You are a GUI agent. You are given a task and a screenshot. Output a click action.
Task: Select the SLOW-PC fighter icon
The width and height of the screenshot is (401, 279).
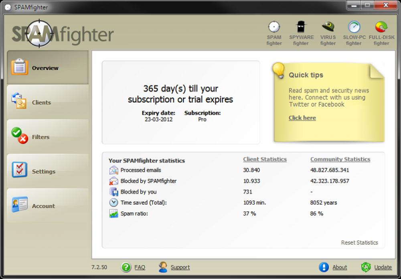354,26
